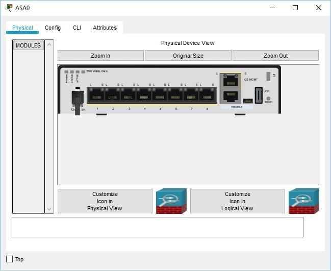Switch to the Config tab
331x271 pixels.
[x=53, y=28]
